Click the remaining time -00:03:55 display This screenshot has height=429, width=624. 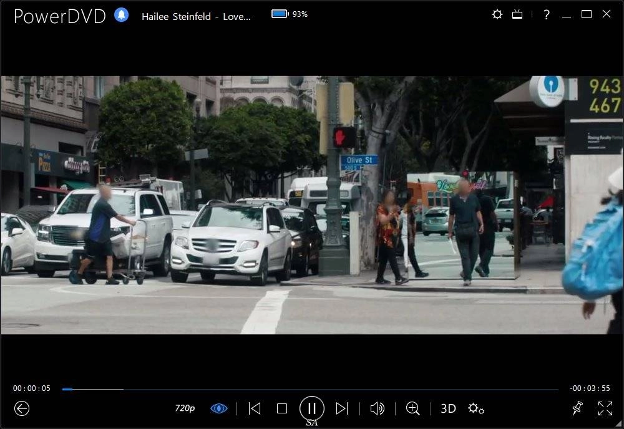tap(590, 388)
